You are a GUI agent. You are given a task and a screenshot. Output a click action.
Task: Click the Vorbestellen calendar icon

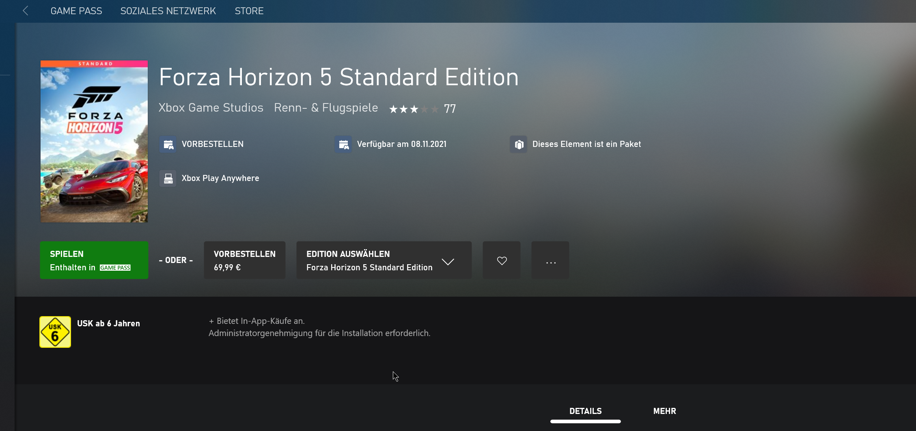[x=168, y=144]
